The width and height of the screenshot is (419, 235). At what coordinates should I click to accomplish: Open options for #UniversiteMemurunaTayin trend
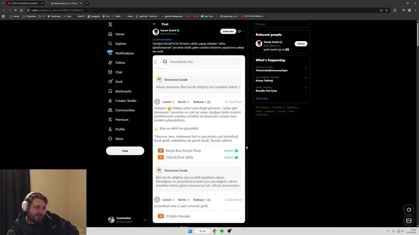click(306, 68)
